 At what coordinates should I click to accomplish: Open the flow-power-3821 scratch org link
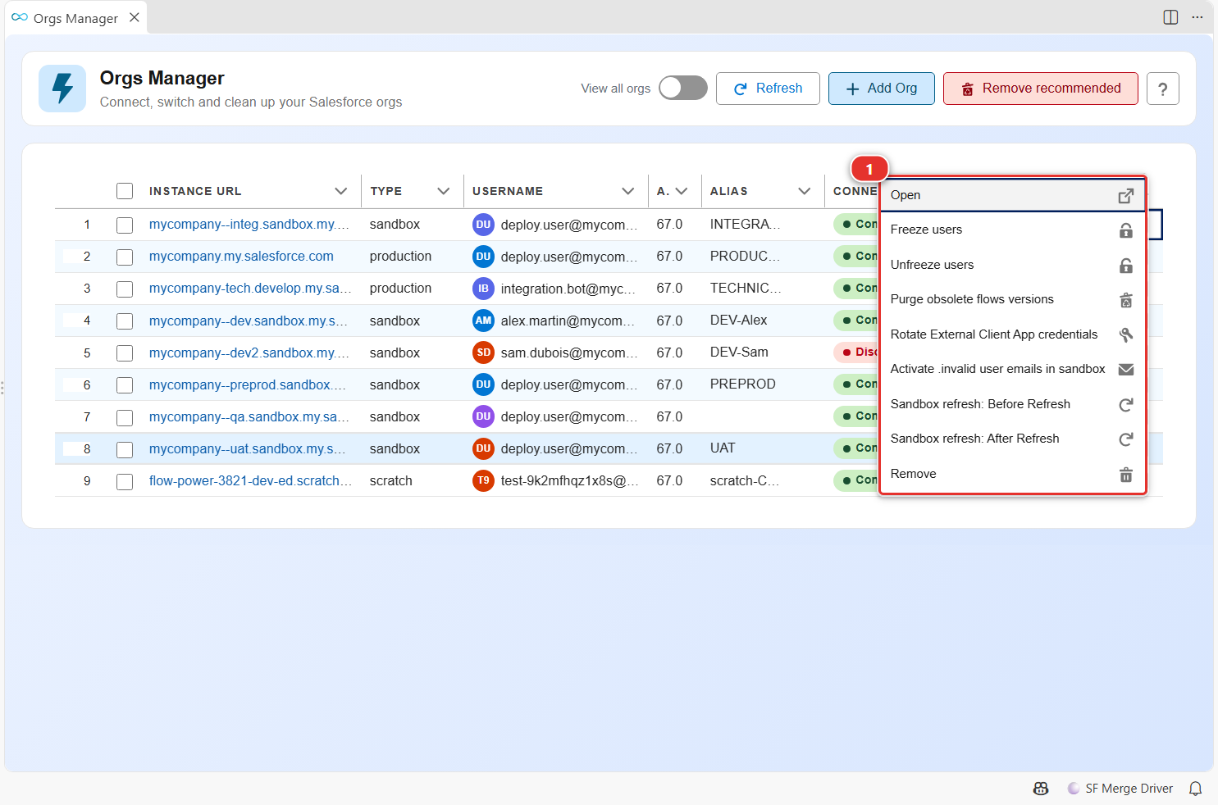[250, 481]
